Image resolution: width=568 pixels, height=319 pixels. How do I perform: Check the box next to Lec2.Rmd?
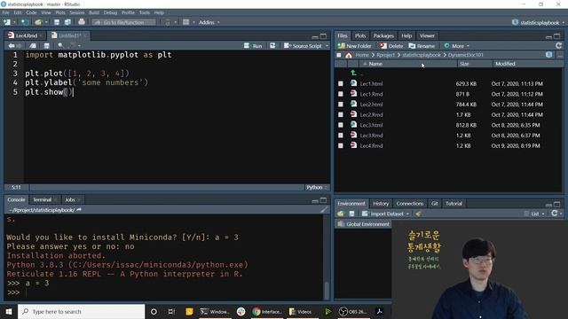coord(341,114)
